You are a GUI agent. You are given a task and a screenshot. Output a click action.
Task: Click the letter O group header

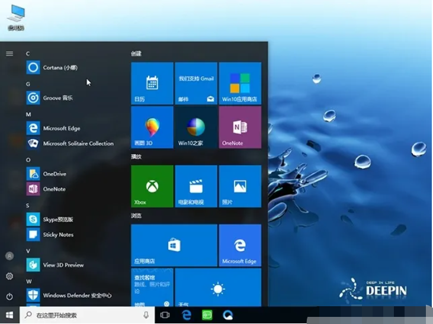click(x=28, y=160)
